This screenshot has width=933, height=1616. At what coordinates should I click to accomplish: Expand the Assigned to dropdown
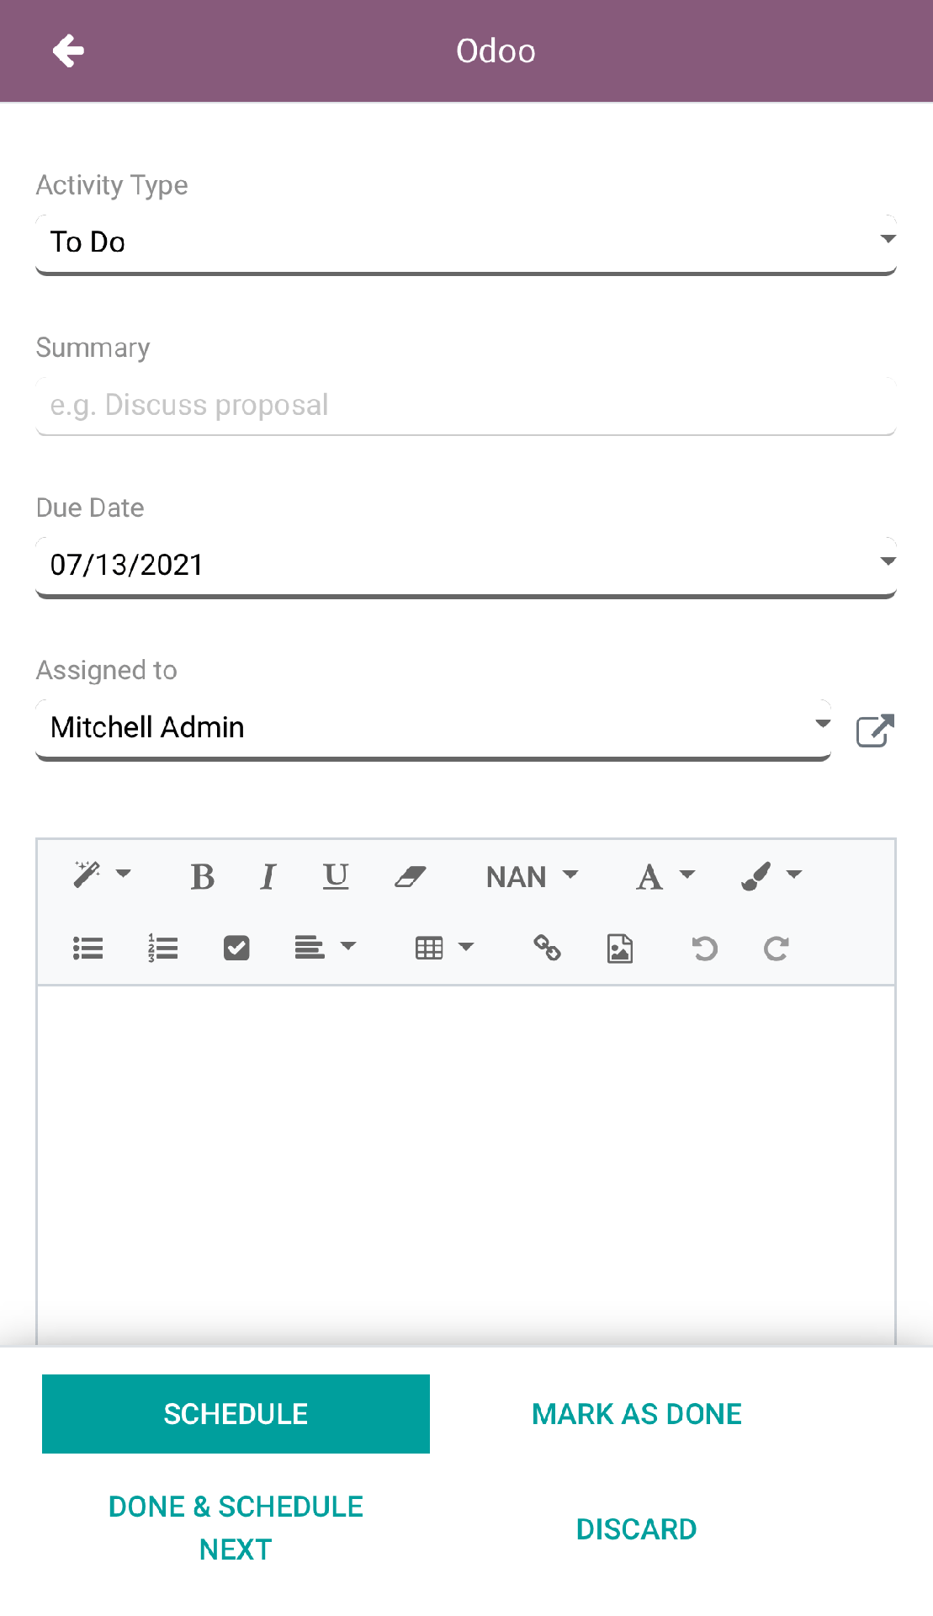pos(433,727)
